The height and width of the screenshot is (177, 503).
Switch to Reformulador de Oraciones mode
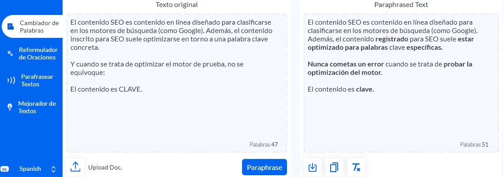tap(31, 54)
